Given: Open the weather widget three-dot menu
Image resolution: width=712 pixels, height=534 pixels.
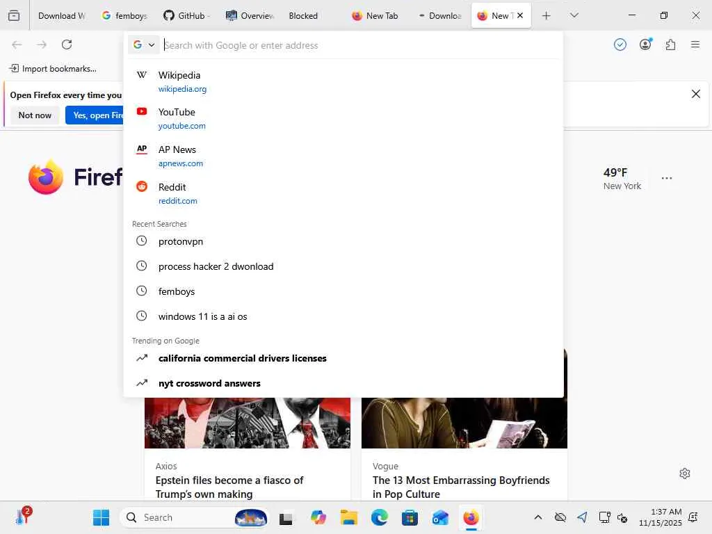Looking at the screenshot, I should point(667,178).
